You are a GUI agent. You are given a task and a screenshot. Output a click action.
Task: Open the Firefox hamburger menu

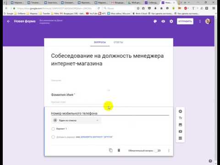click(x=214, y=8)
